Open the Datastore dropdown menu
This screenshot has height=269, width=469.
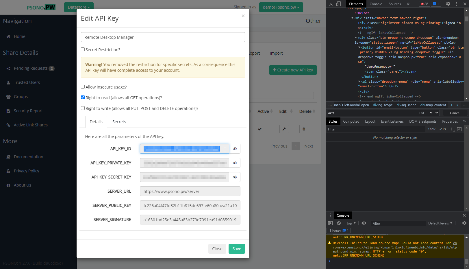tap(79, 7)
